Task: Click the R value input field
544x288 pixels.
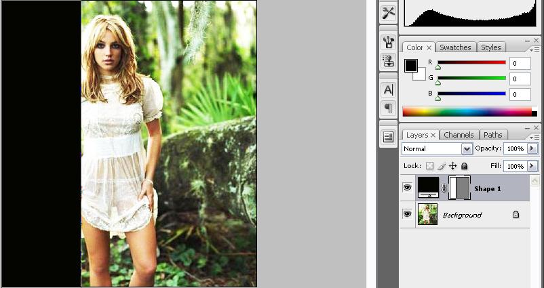Action: pos(520,63)
